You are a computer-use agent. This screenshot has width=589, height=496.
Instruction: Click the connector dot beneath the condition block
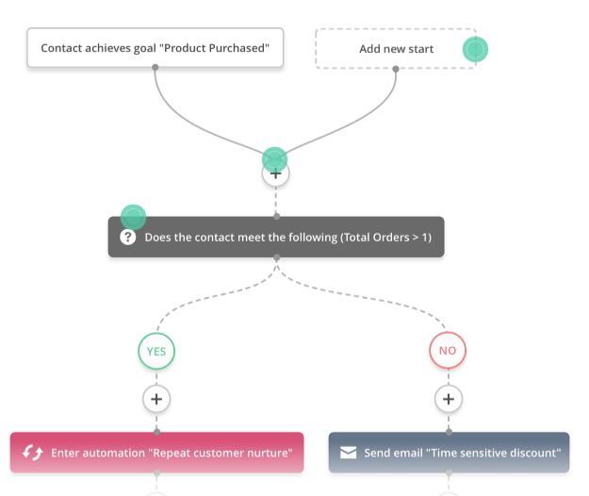(x=276, y=257)
